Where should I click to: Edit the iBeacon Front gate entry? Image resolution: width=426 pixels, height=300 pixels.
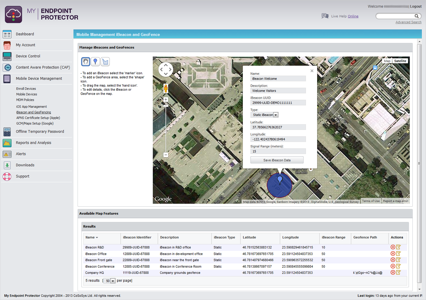pyautogui.click(x=398, y=259)
